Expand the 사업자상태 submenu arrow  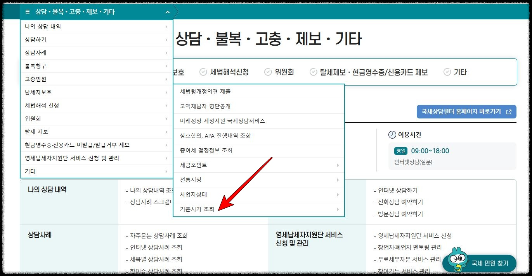tap(338, 194)
